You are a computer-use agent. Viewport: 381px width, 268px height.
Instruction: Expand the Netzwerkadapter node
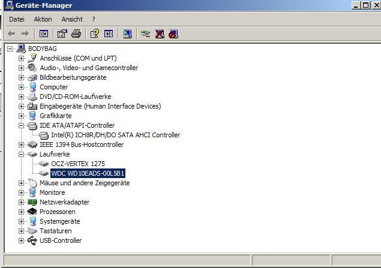pyautogui.click(x=21, y=202)
